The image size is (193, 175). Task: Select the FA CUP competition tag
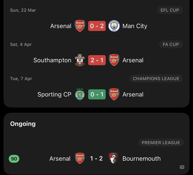(x=171, y=44)
